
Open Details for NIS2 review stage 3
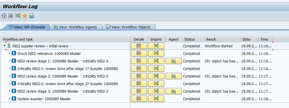pyautogui.click(x=139, y=91)
